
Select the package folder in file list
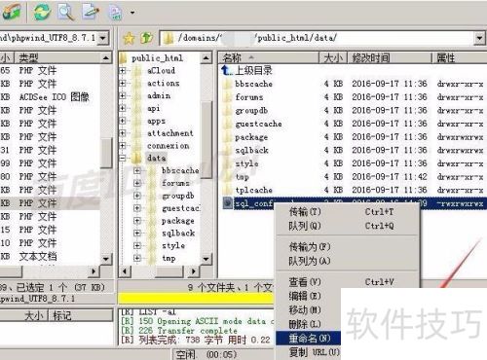click(251, 137)
